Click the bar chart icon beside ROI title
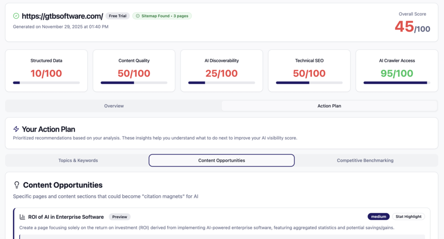The height and width of the screenshot is (239, 444). 22,217
